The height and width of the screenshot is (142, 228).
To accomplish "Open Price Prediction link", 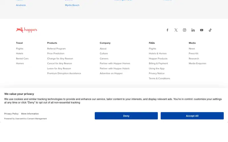I will 56,53.
